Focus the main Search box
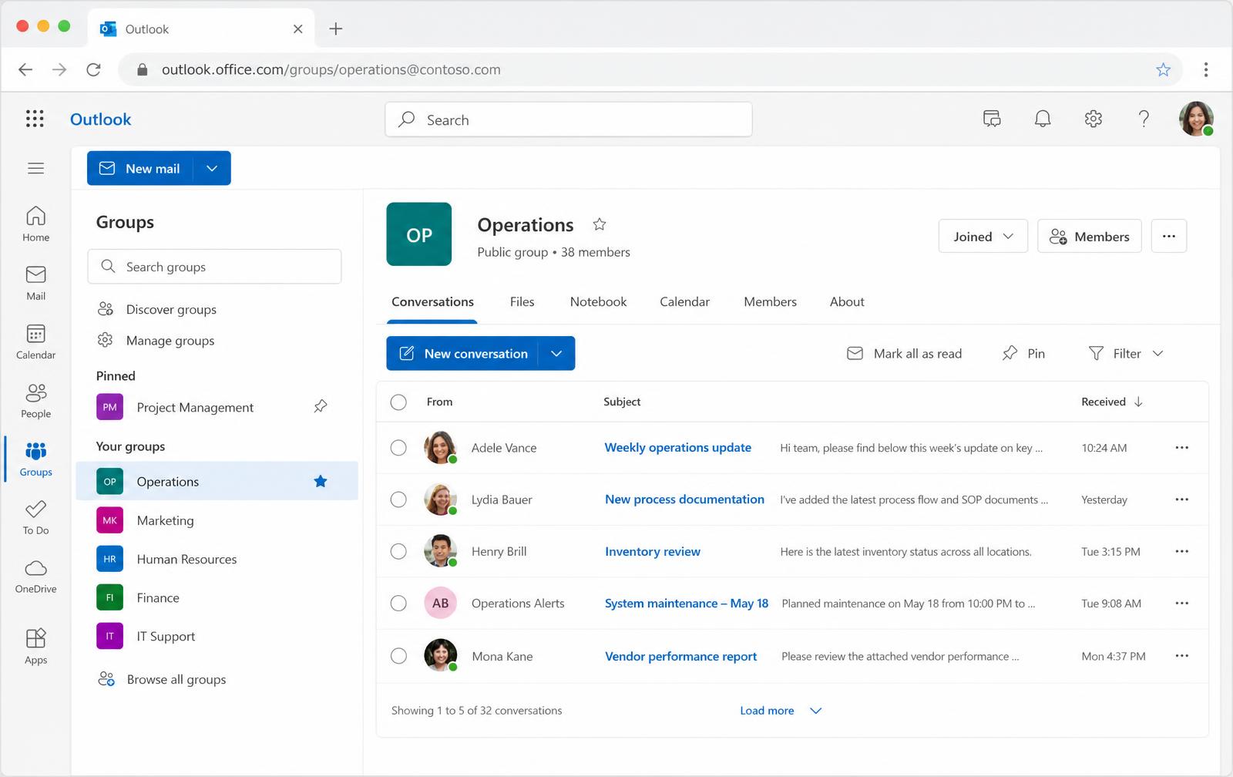The height and width of the screenshot is (777, 1233). coord(569,119)
